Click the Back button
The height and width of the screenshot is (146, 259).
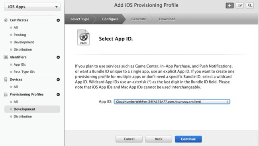(159, 139)
